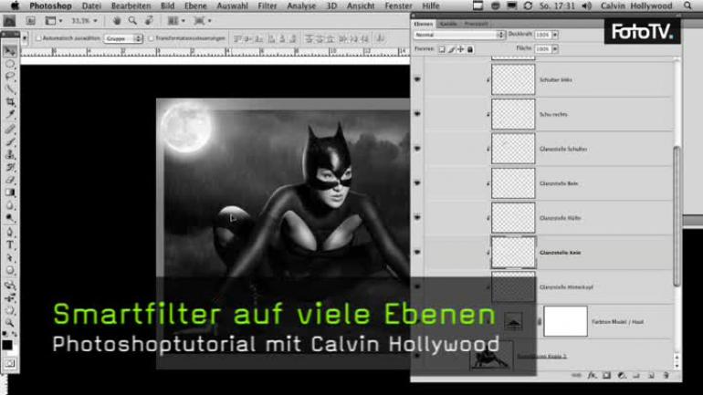Hide the Glanzstelle Bein layer

[417, 182]
